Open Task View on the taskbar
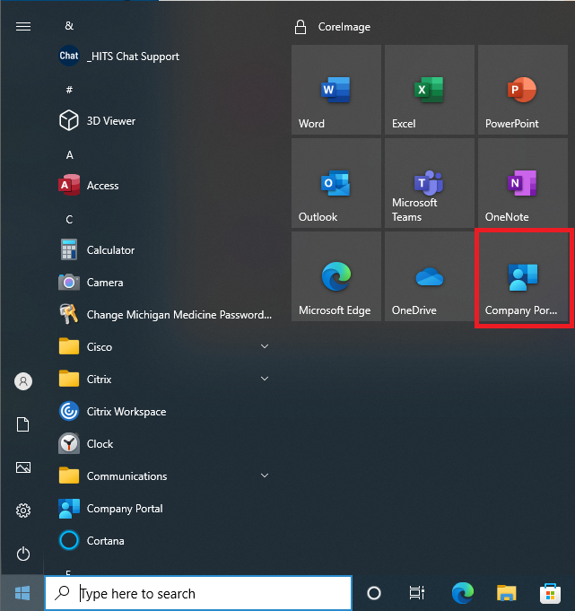The height and width of the screenshot is (611, 575). pos(417,593)
